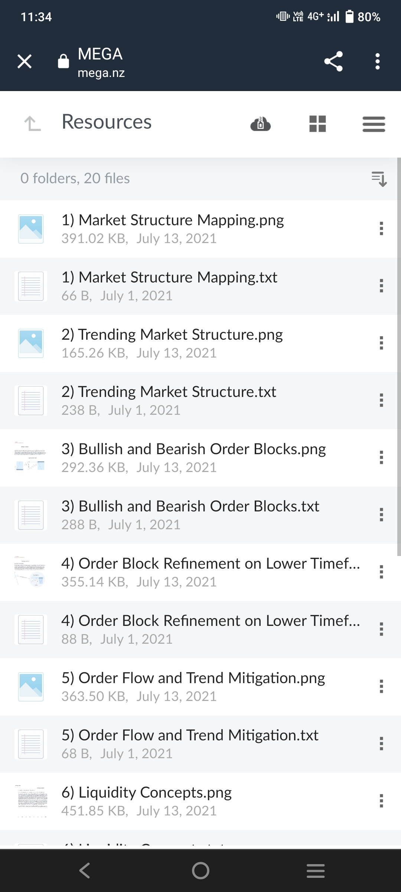Screen dimensions: 401x892
Task: Open options for Trending Market Structure.txt
Action: point(381,400)
